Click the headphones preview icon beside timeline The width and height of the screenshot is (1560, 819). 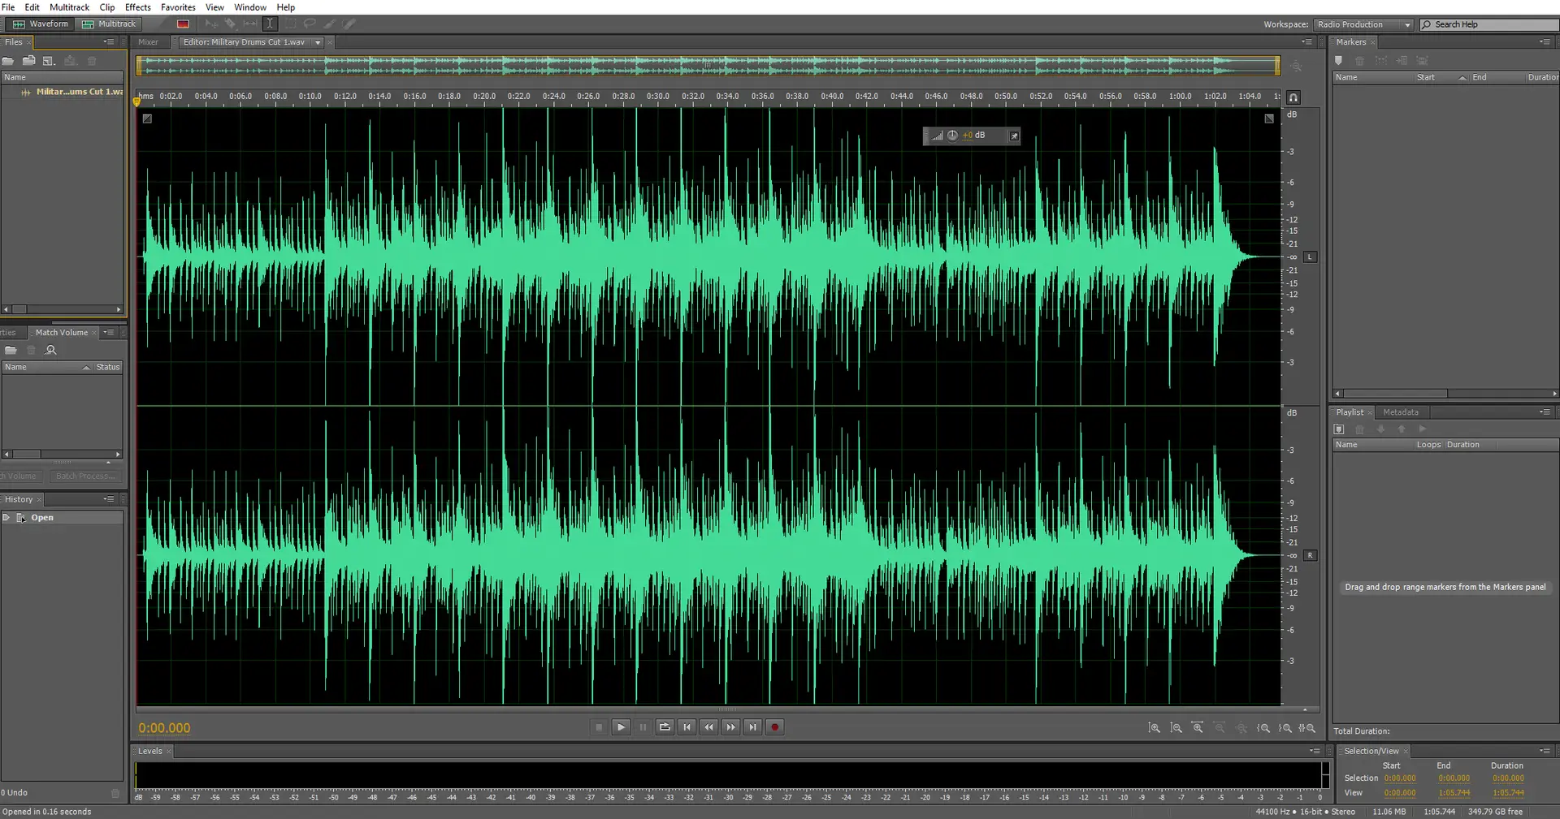tap(1293, 97)
